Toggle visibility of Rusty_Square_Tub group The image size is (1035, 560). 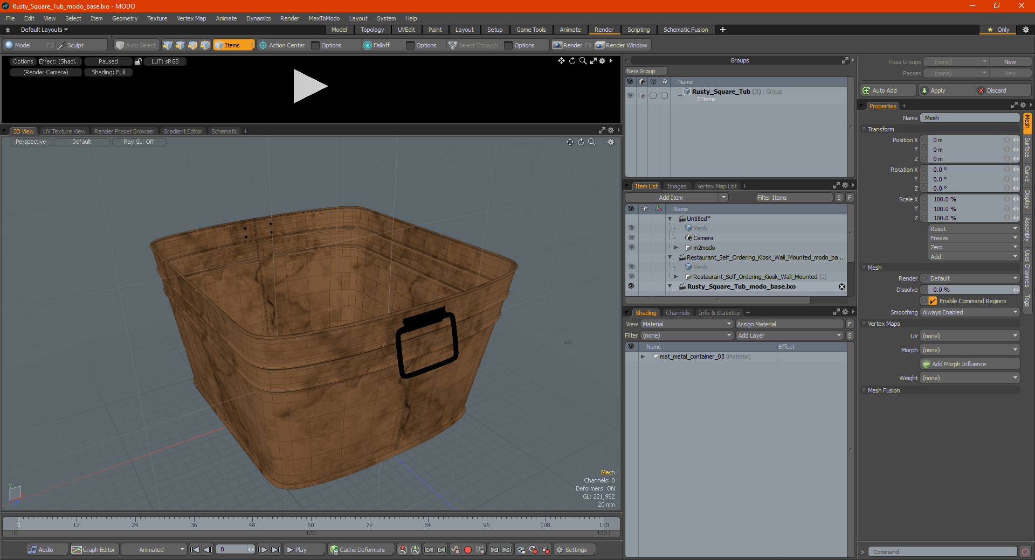tap(630, 95)
